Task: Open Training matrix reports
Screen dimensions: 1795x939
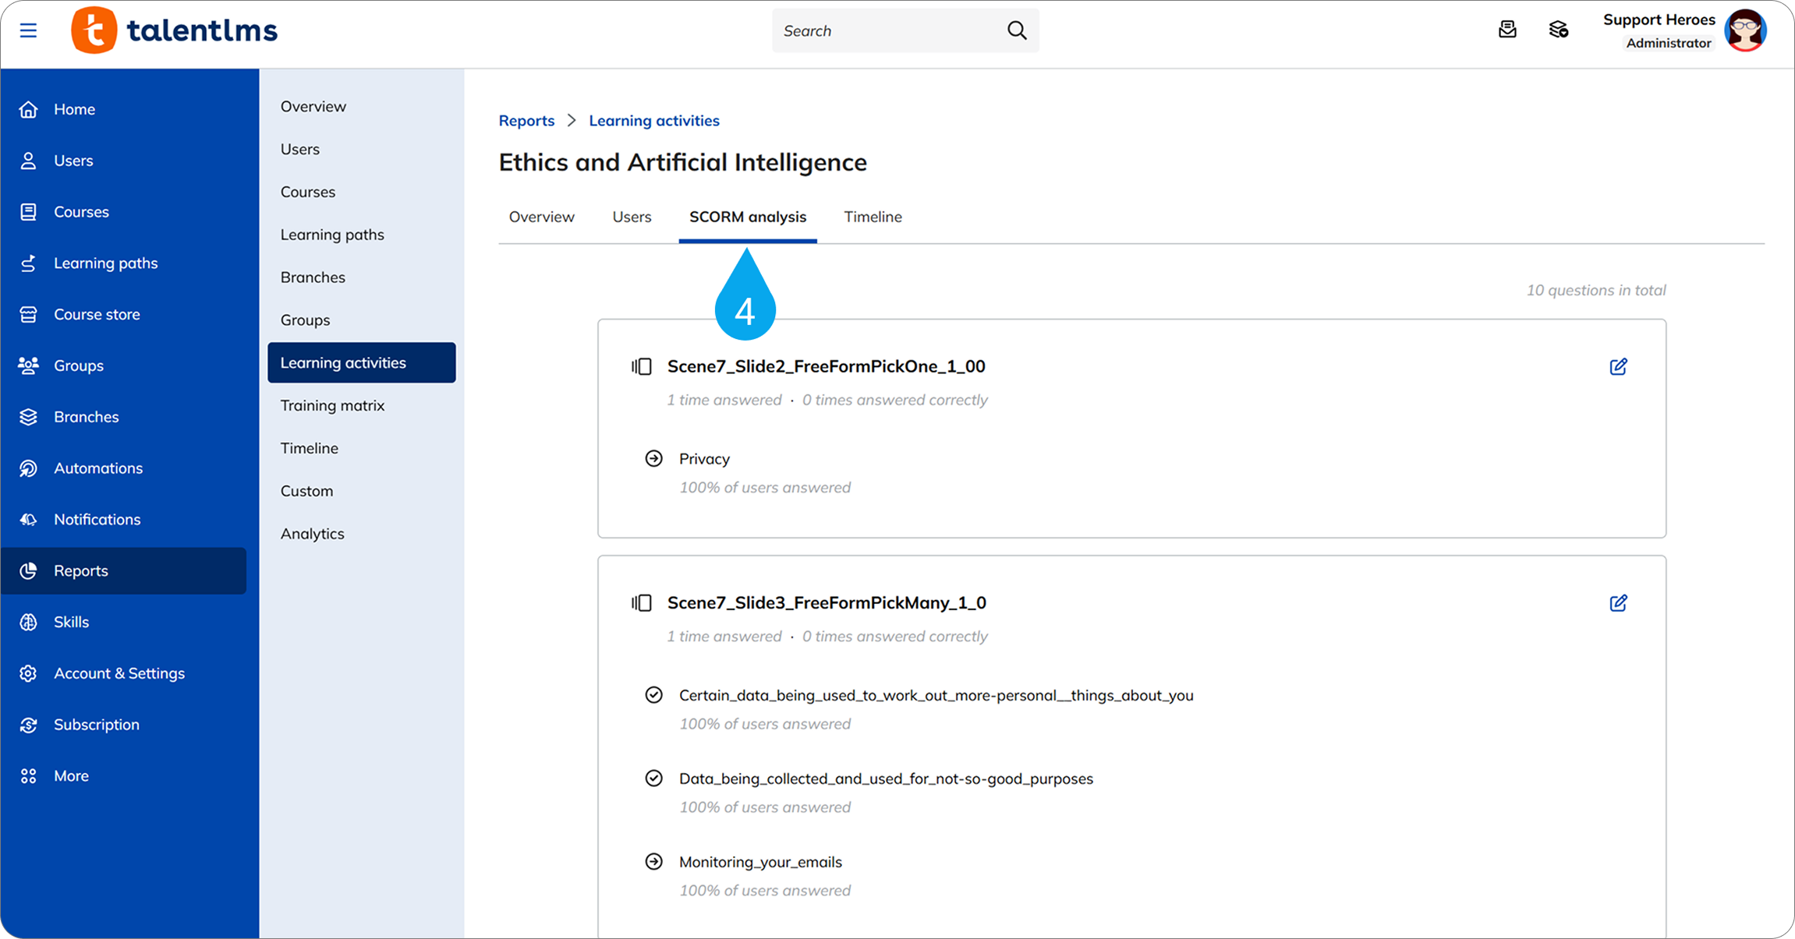Action: (x=332, y=405)
